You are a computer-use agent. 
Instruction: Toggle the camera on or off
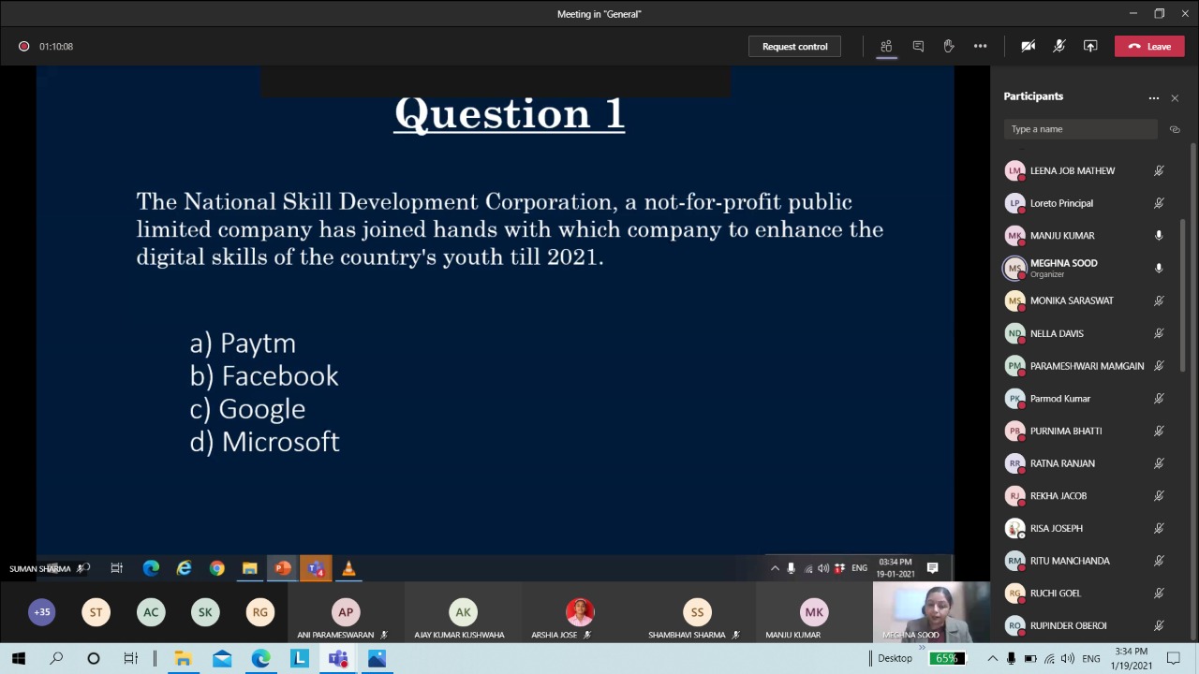click(x=1029, y=46)
